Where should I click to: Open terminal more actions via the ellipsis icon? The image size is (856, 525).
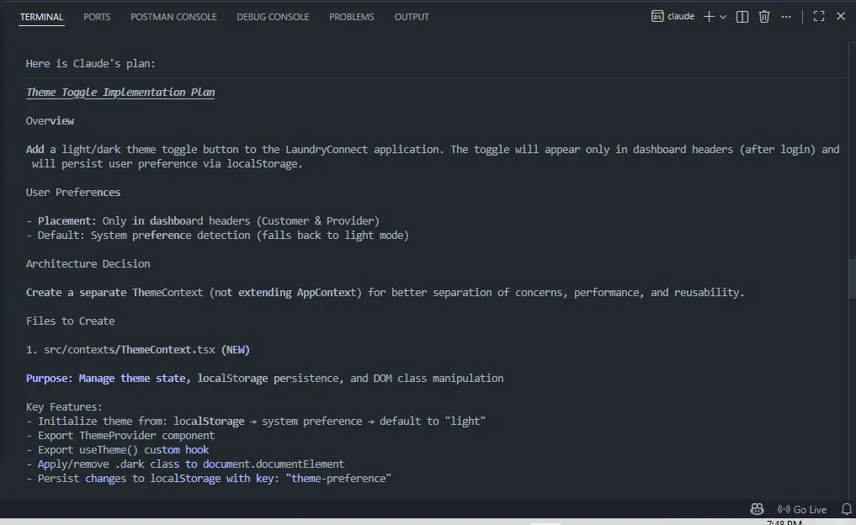(785, 16)
